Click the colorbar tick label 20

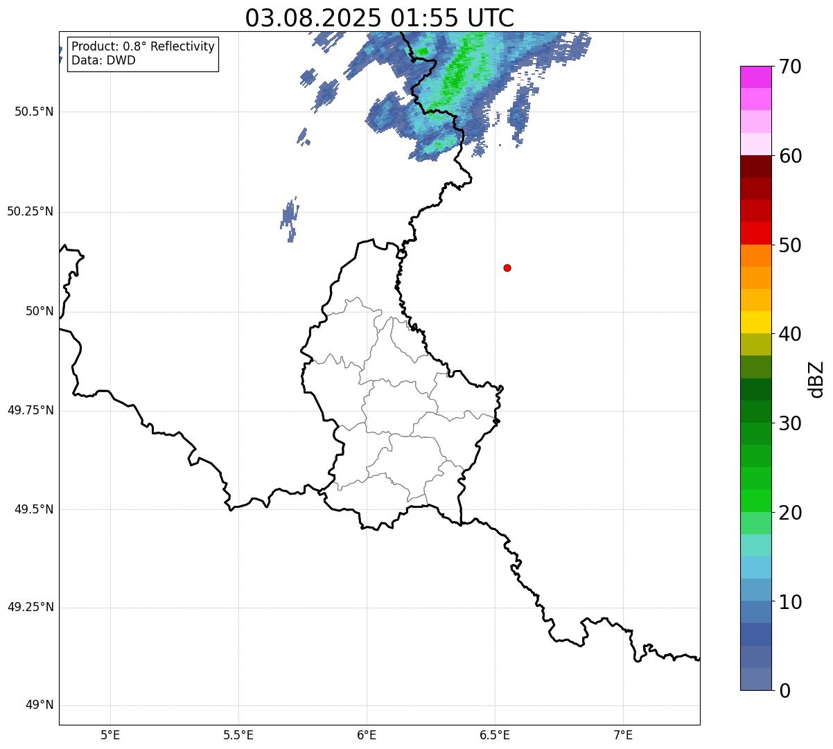point(790,513)
